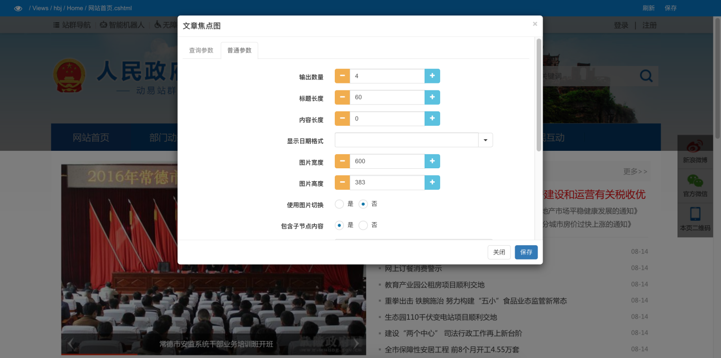Decrease 输出数量 with the minus button

[x=342, y=75]
